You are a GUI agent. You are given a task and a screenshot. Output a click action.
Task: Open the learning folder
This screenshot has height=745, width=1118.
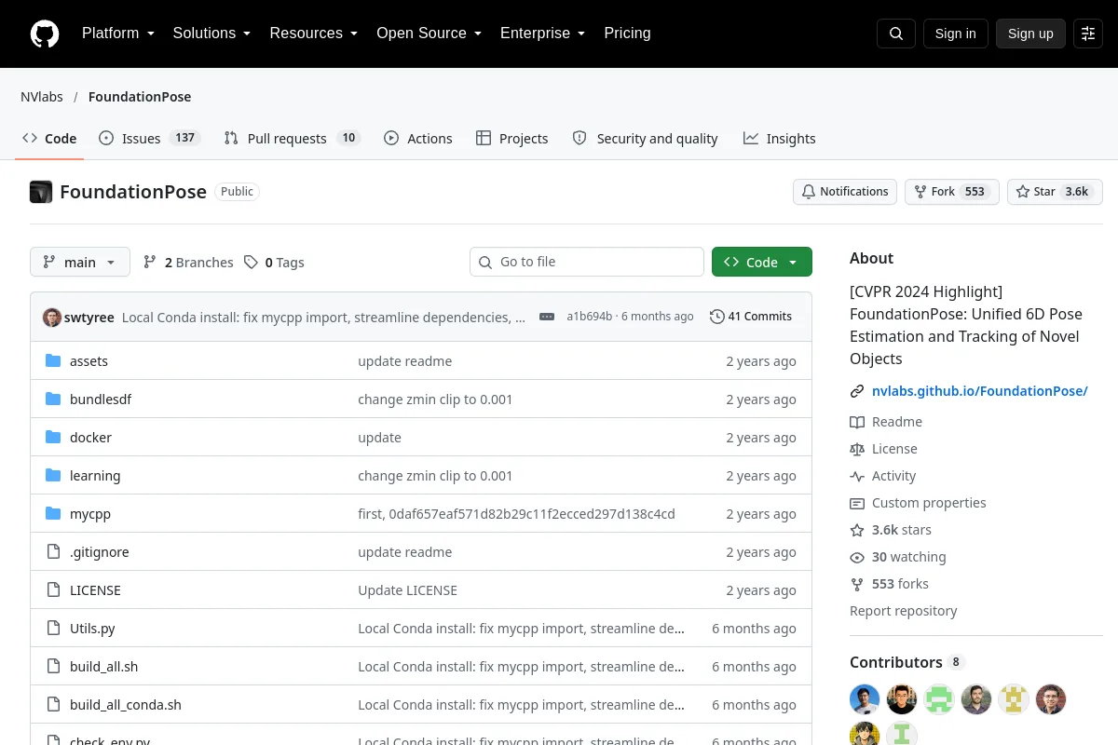95,476
